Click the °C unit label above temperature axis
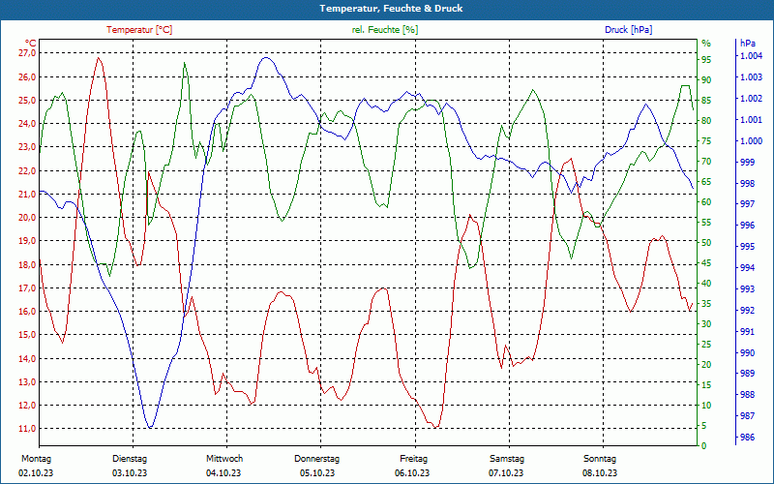This screenshot has width=774, height=484. click(31, 43)
